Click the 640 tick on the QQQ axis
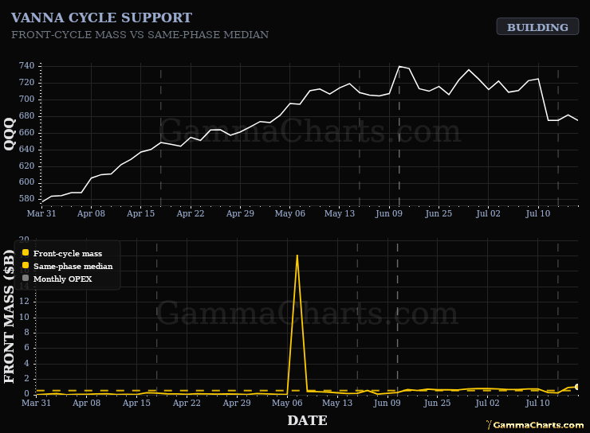This screenshot has height=433, width=590. click(x=27, y=149)
